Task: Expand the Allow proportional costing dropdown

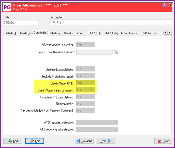Action: point(85,45)
